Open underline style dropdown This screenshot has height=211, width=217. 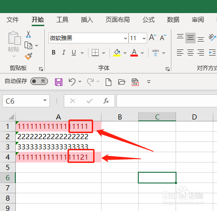[x=82, y=53]
